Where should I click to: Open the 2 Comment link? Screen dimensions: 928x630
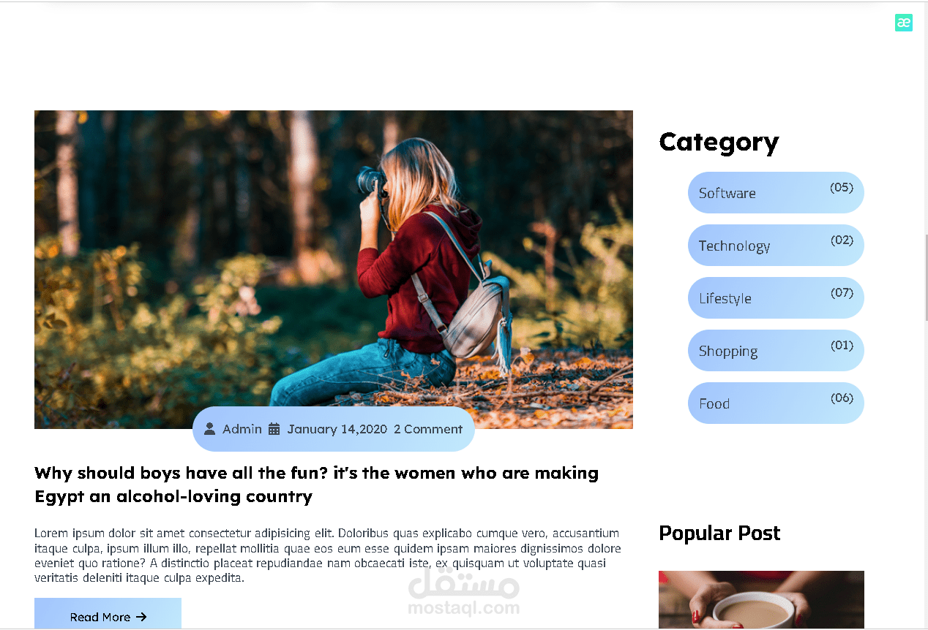[x=428, y=429]
